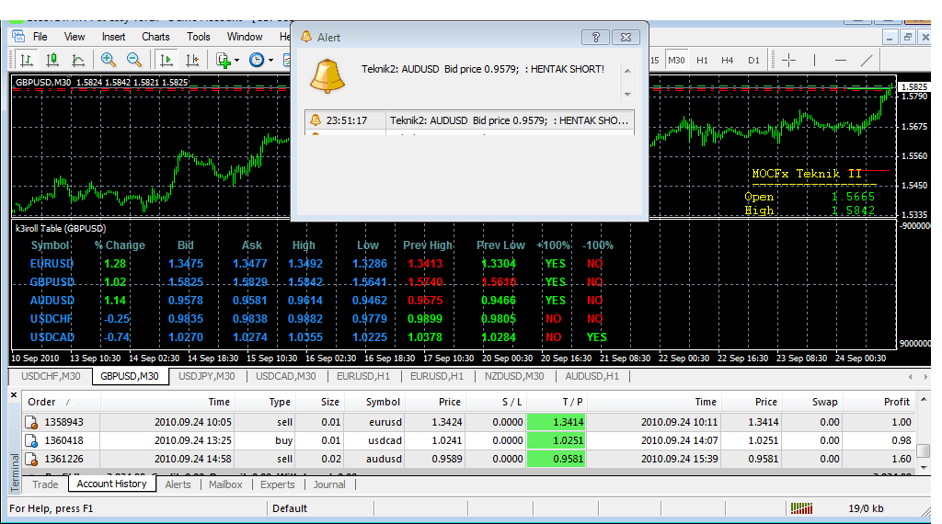Click the 1.3414 take profit cell
Image resolution: width=942 pixels, height=524 pixels.
557,422
